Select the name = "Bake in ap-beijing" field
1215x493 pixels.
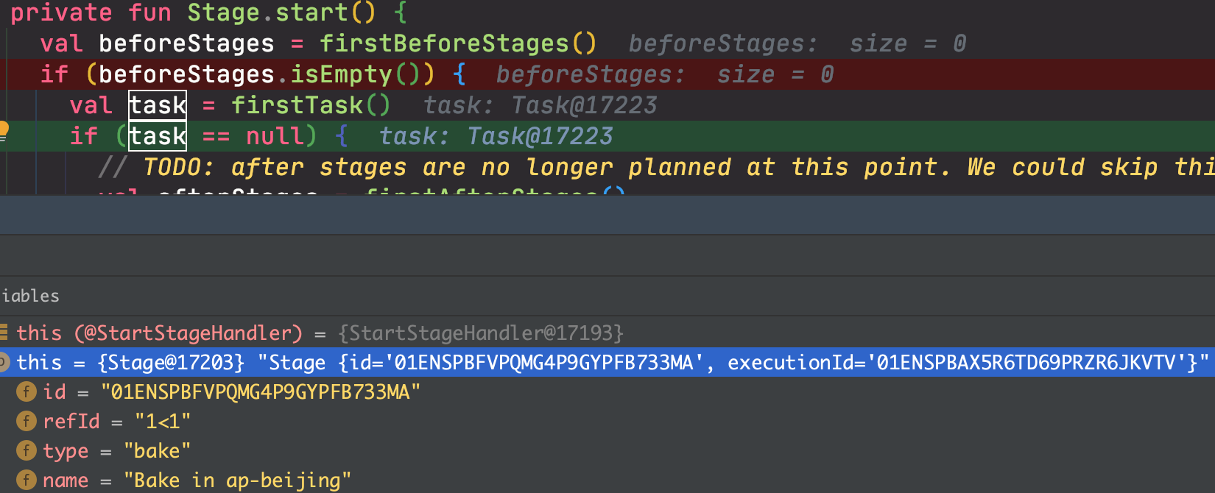pos(197,480)
